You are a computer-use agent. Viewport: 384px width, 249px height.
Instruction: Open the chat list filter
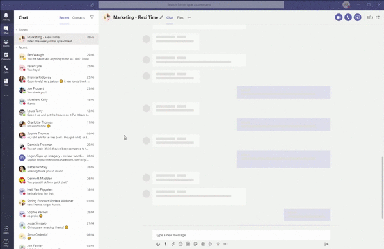pos(92,17)
